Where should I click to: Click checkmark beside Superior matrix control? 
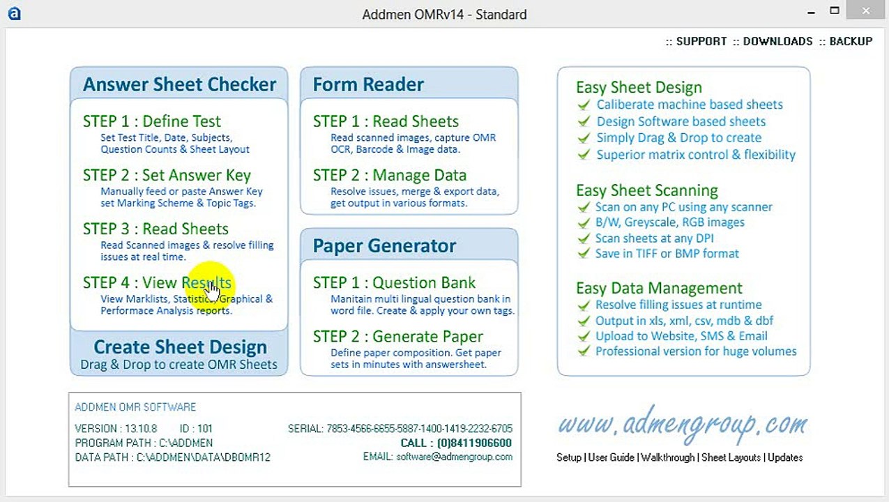point(584,155)
